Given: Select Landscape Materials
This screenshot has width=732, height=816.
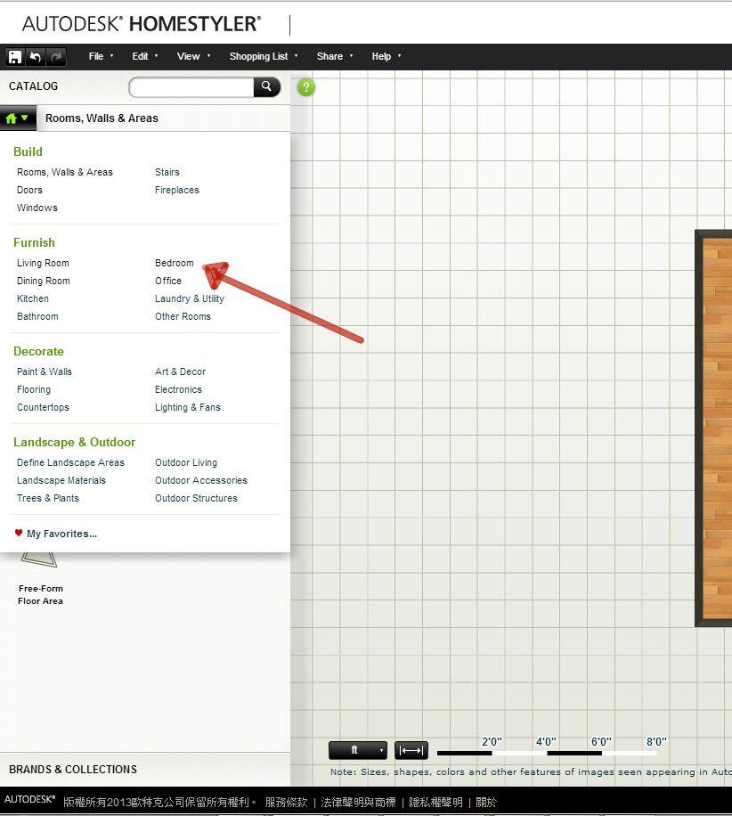Looking at the screenshot, I should (61, 480).
